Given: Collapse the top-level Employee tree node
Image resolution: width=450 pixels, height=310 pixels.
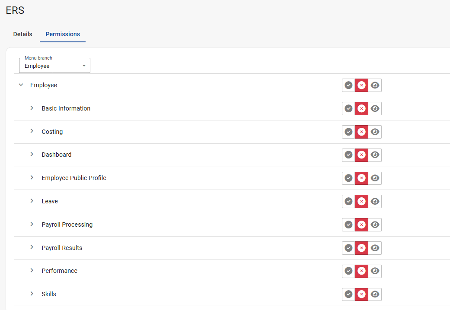Looking at the screenshot, I should tap(21, 85).
